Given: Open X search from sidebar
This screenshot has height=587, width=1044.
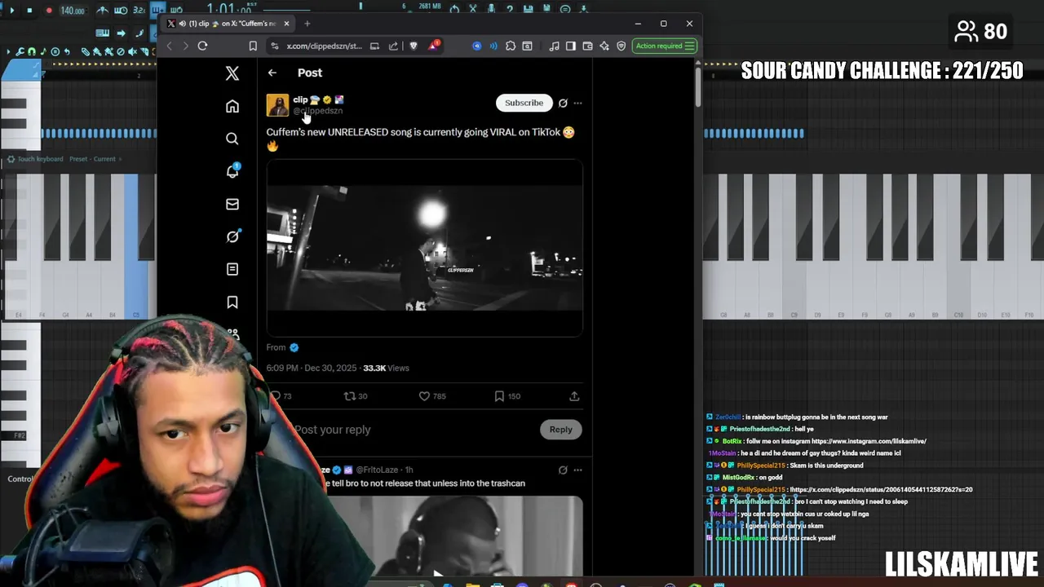Looking at the screenshot, I should click(x=232, y=139).
